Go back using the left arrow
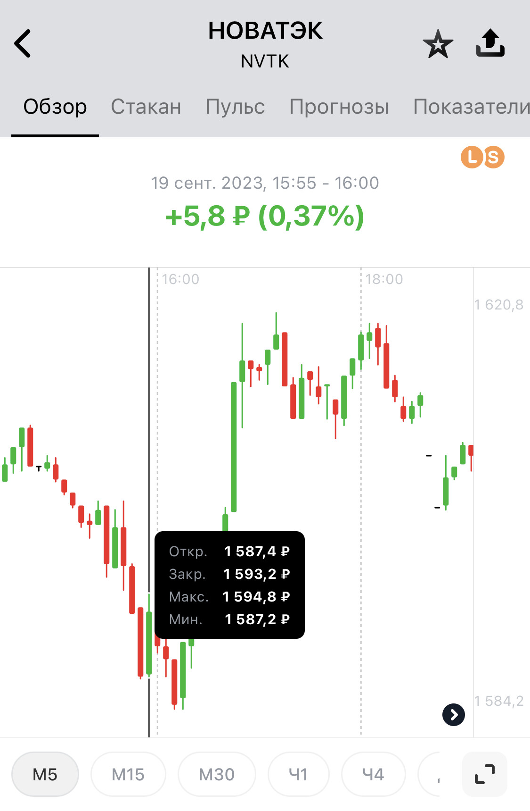The image size is (530, 811). pyautogui.click(x=23, y=43)
